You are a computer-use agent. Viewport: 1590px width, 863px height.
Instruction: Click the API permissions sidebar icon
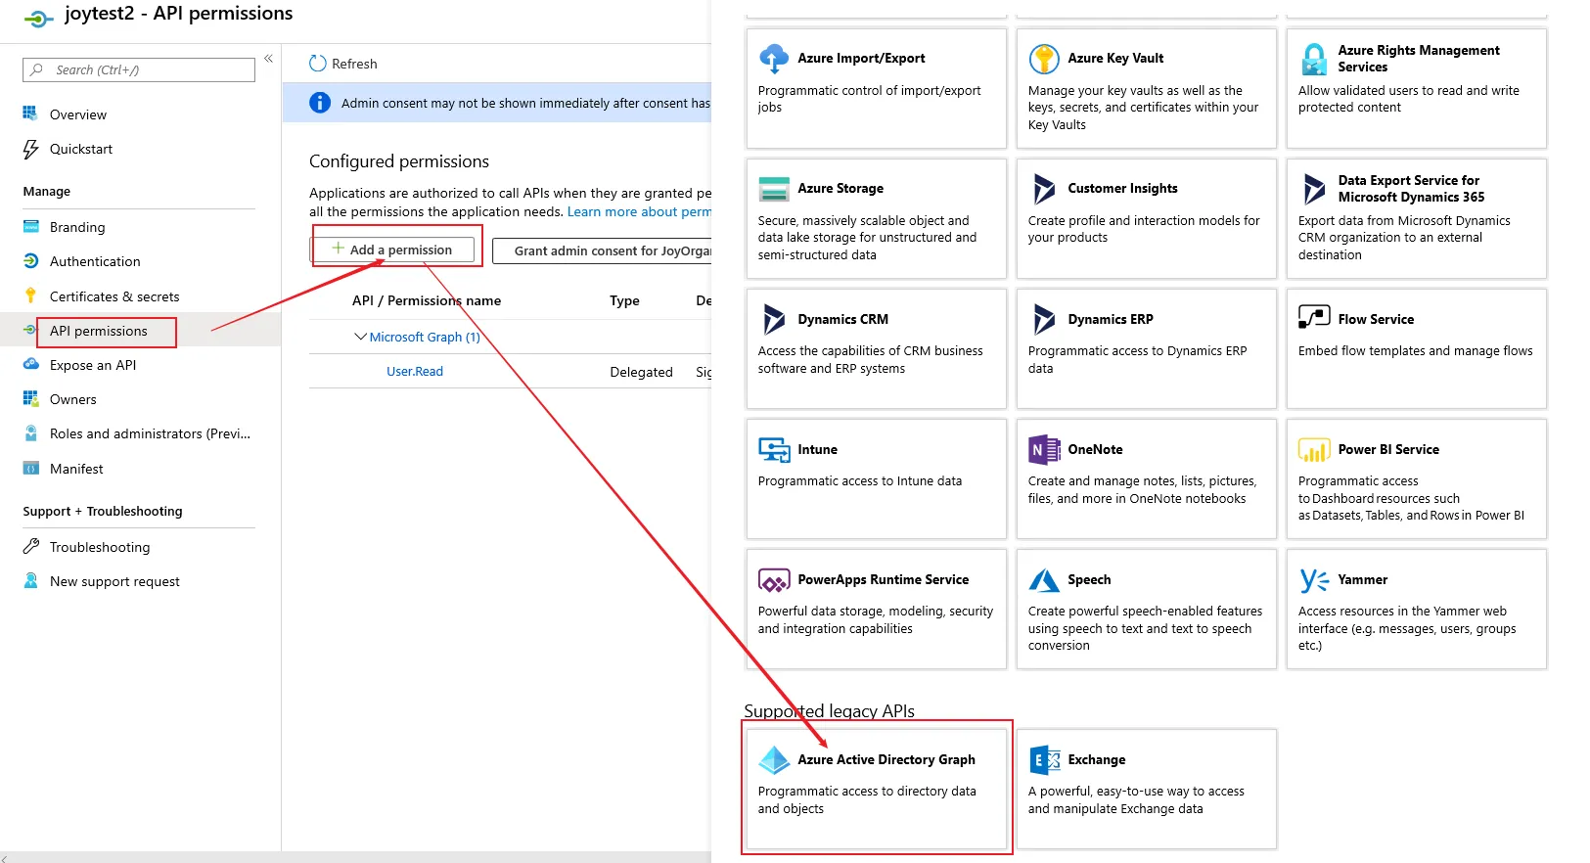[x=30, y=331]
